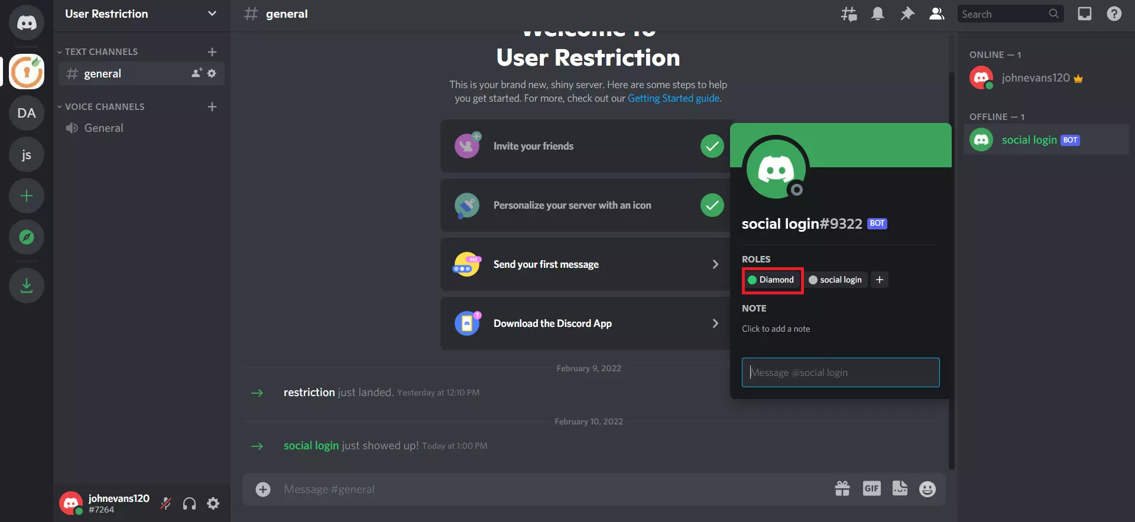This screenshot has width=1135, height=522.
Task: Click the bot avatar in profile popup
Action: [776, 169]
